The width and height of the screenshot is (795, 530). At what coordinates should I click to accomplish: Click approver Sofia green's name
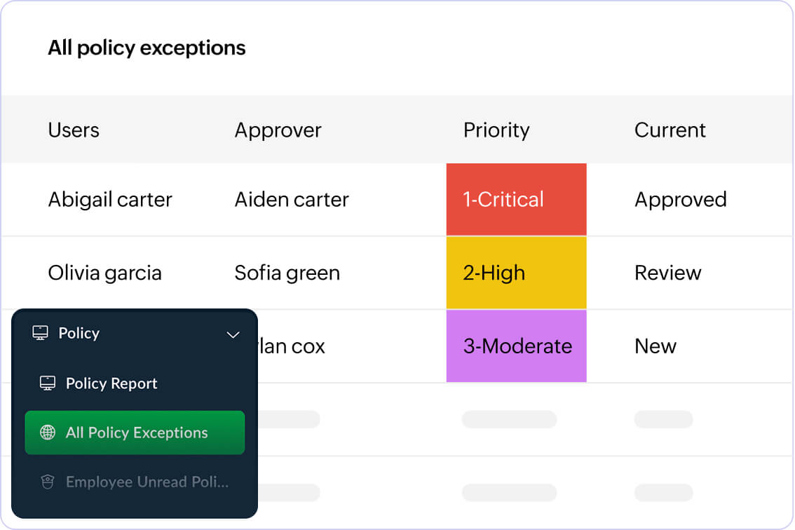pyautogui.click(x=287, y=273)
